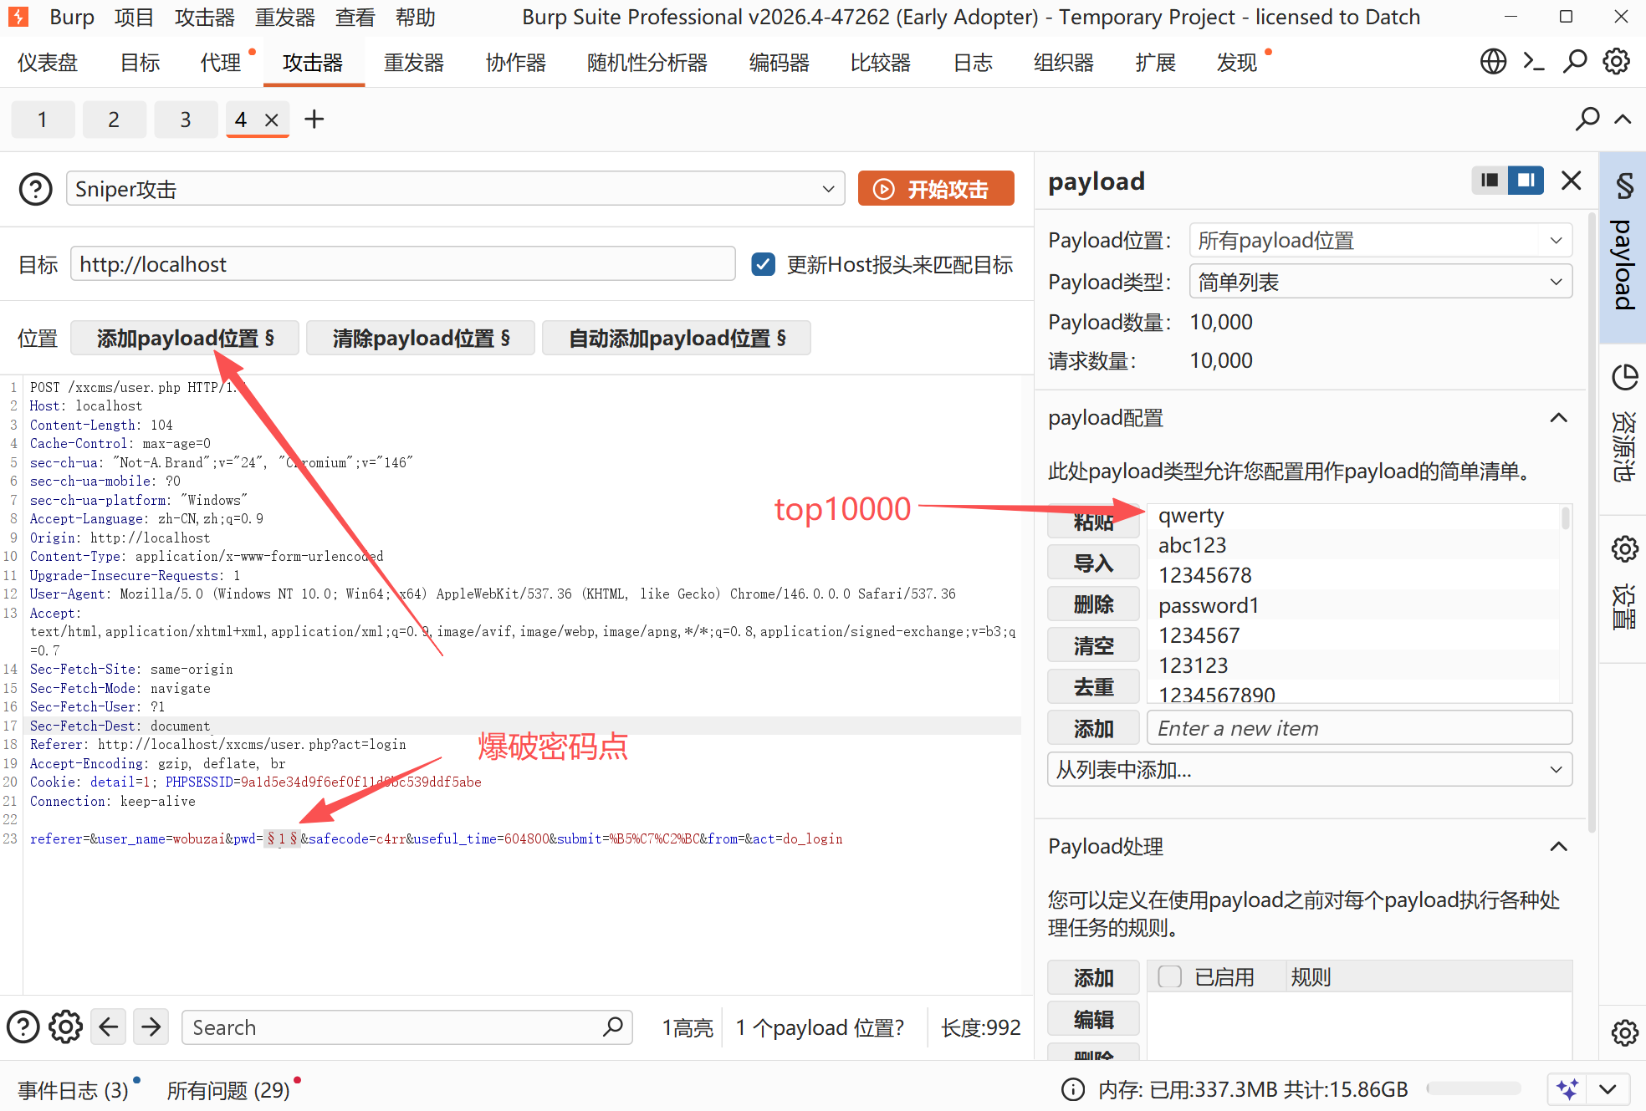Toggle 更新Host报头来匹配目标 checkbox
The image size is (1646, 1111).
[763, 265]
